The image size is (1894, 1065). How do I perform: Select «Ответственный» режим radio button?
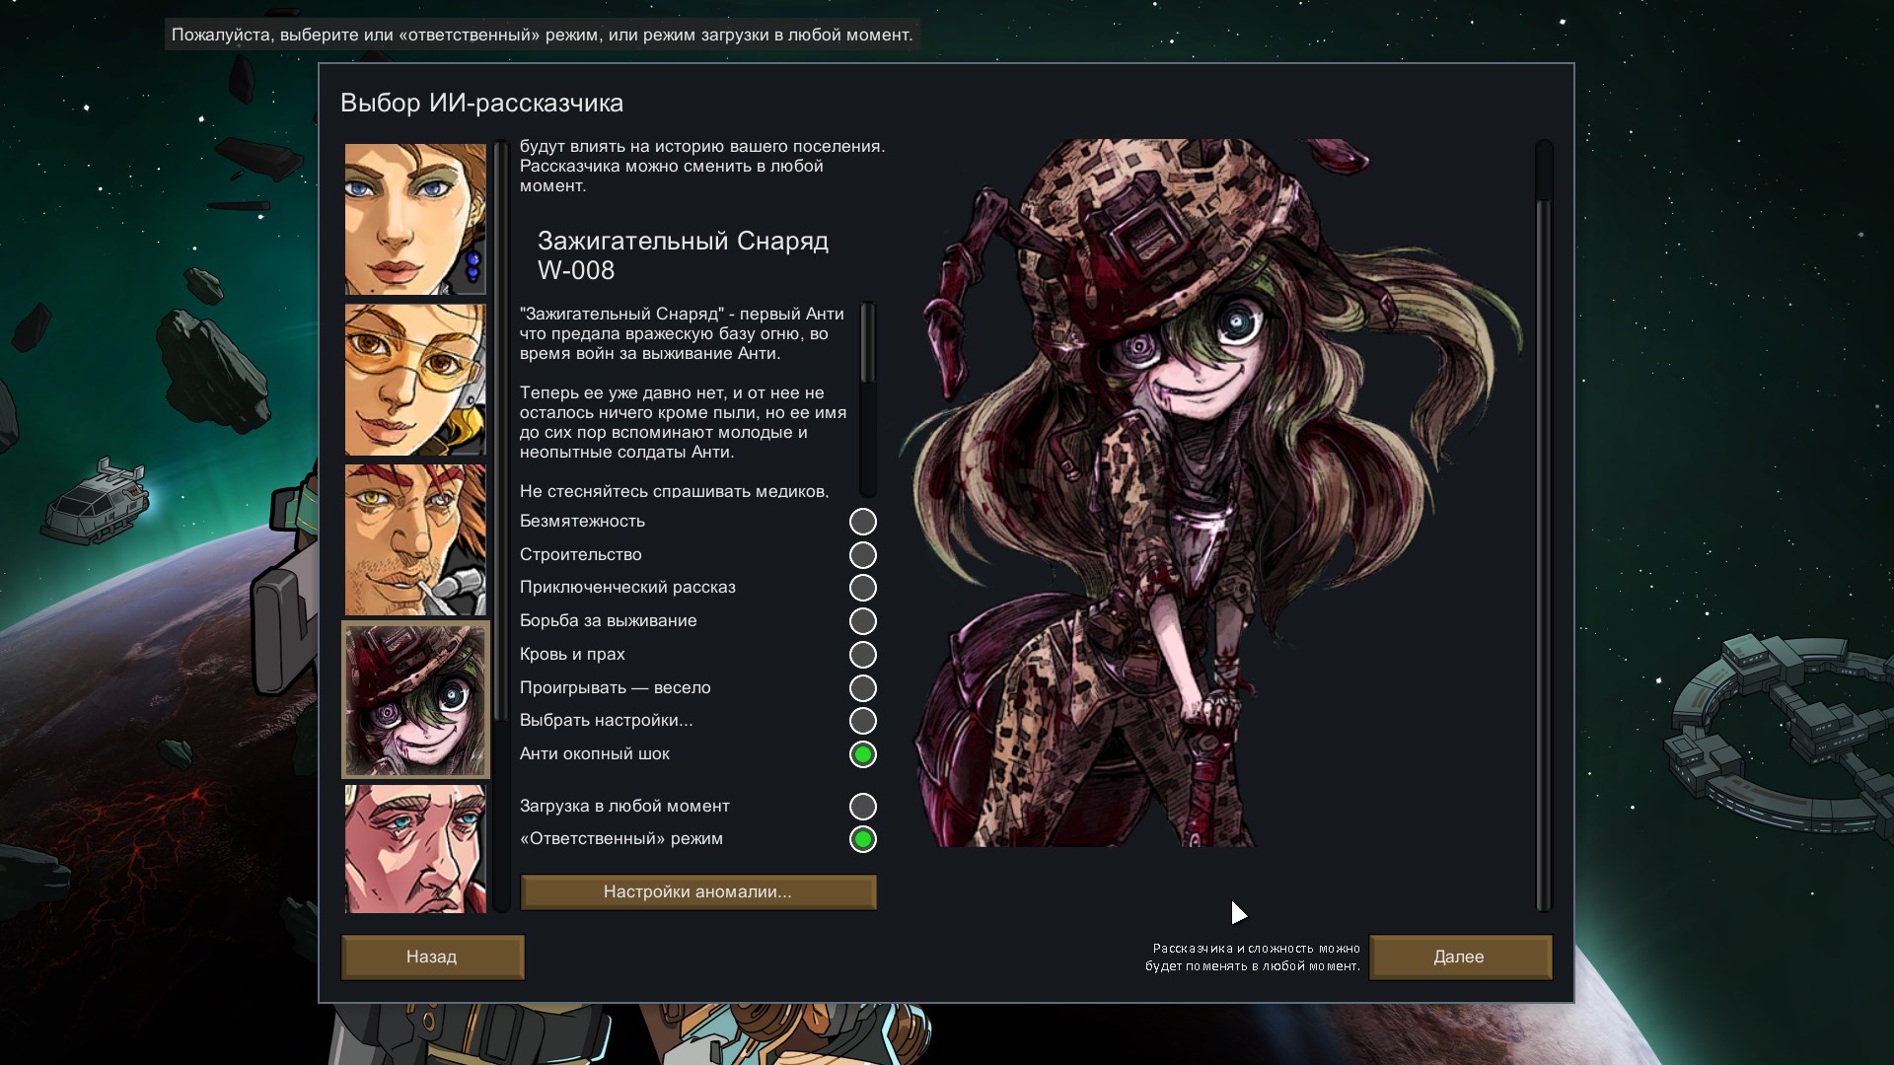[x=862, y=839]
